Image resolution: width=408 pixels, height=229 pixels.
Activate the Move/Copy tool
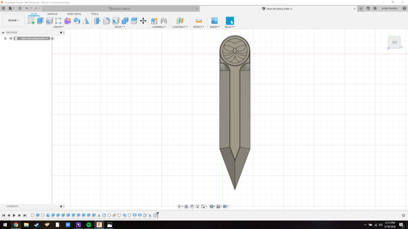(143, 21)
